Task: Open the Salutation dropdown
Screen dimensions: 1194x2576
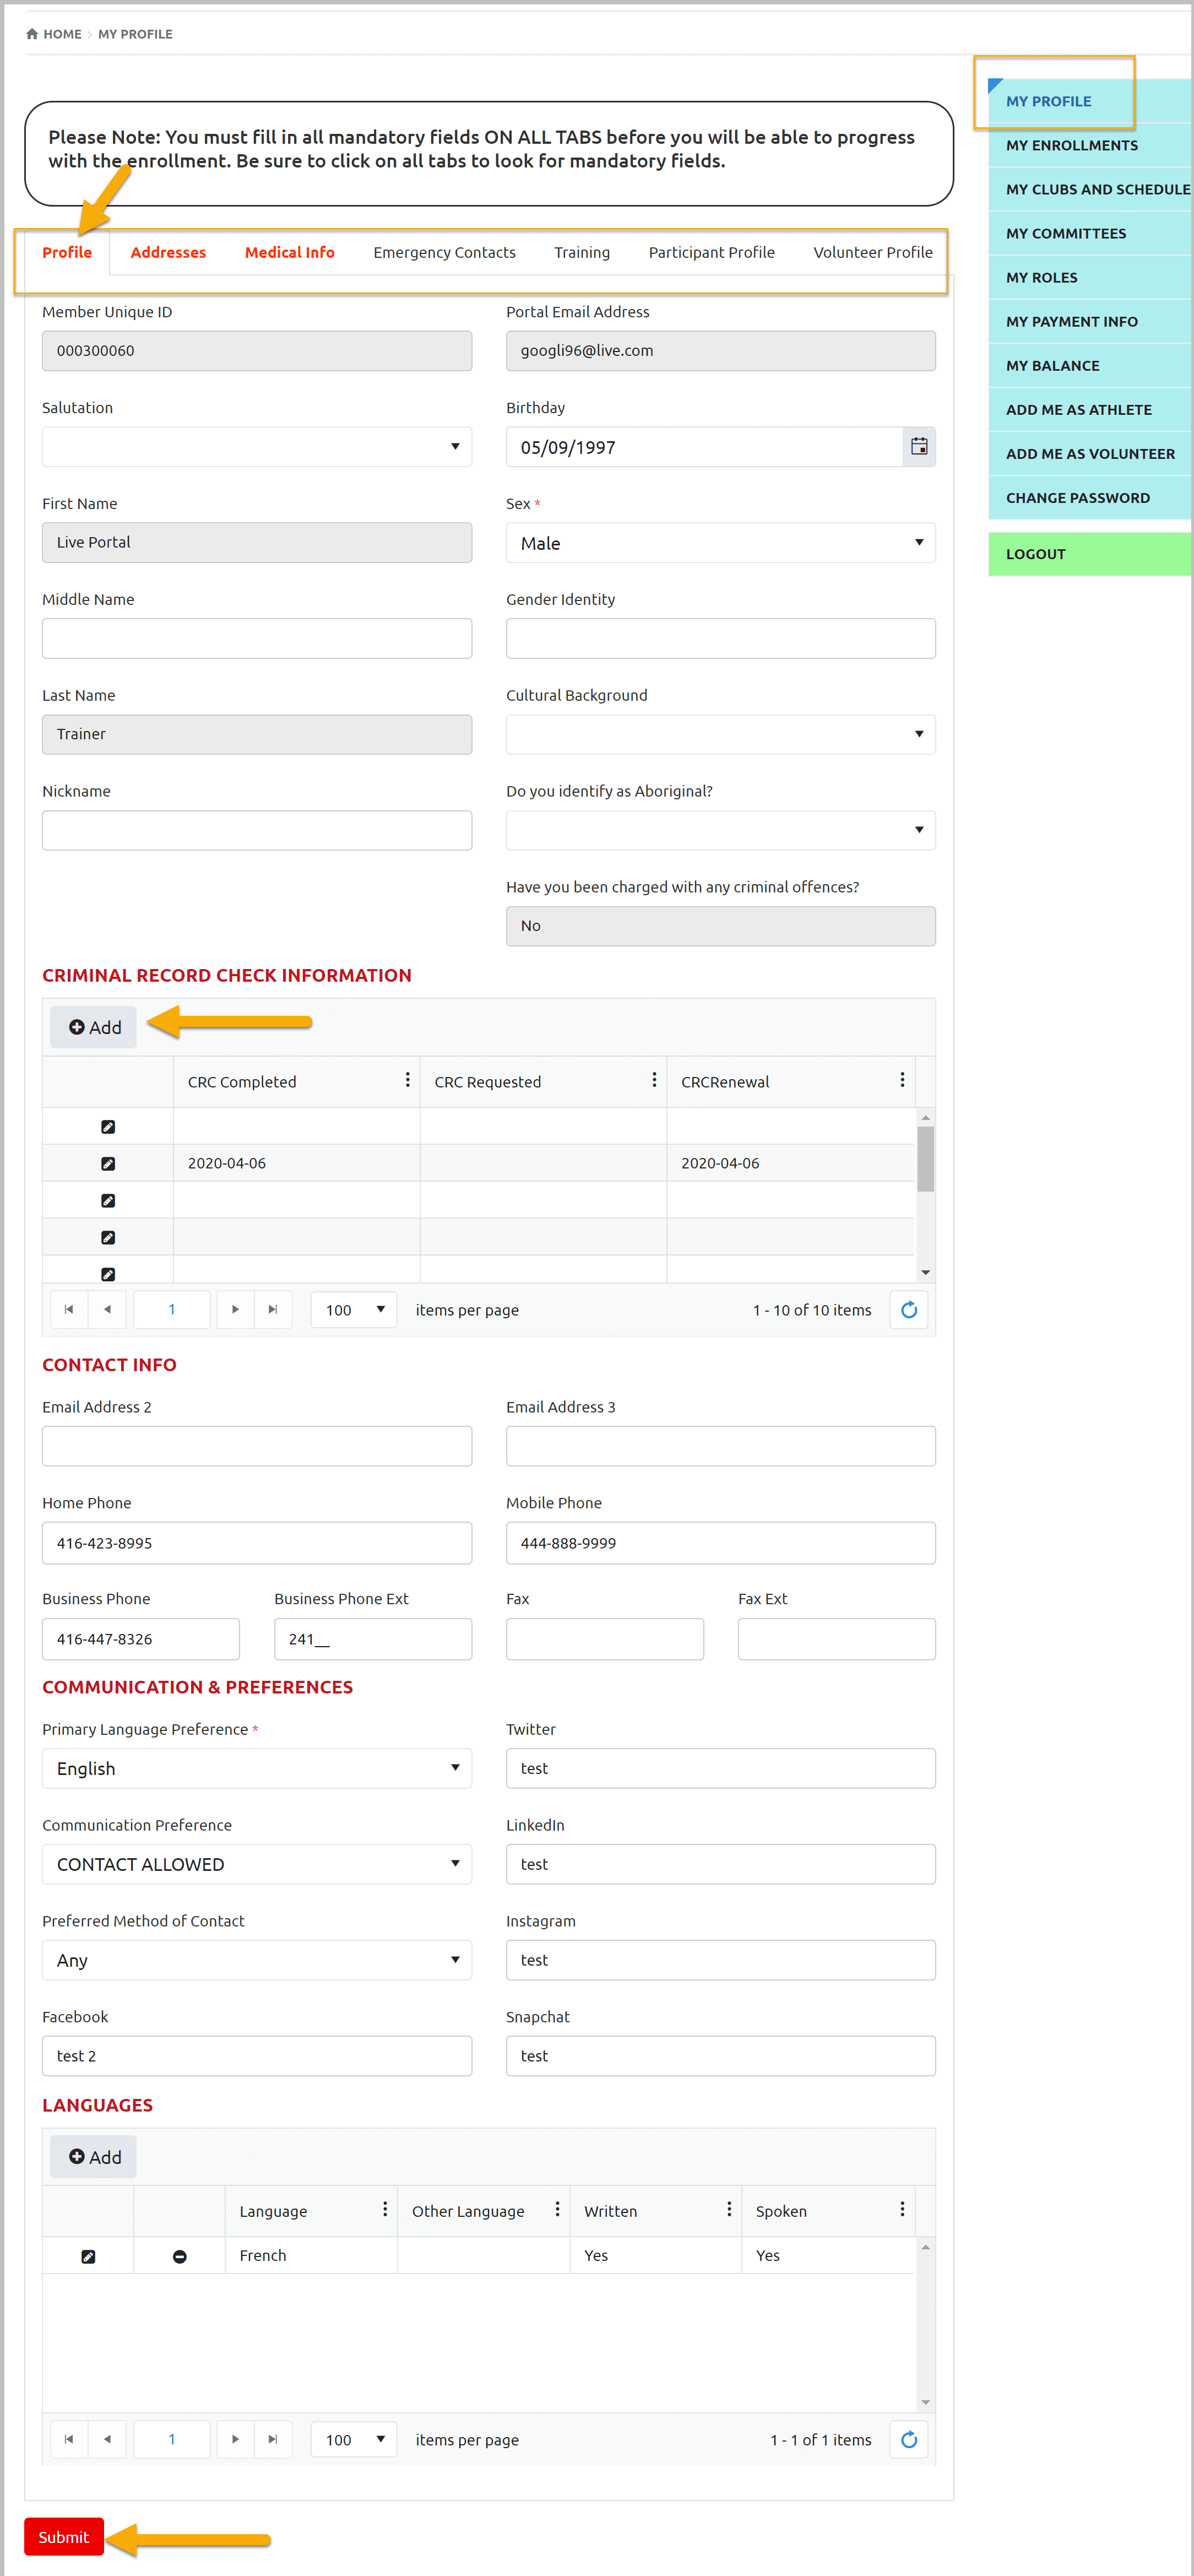Action: pyautogui.click(x=257, y=447)
